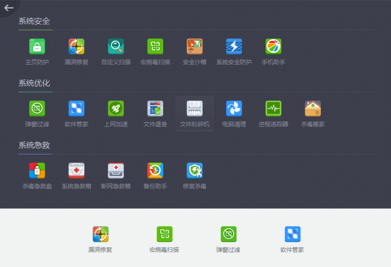391x267 pixels.
Task: Open 修复杀毒 repair shield tool
Action: [195, 171]
